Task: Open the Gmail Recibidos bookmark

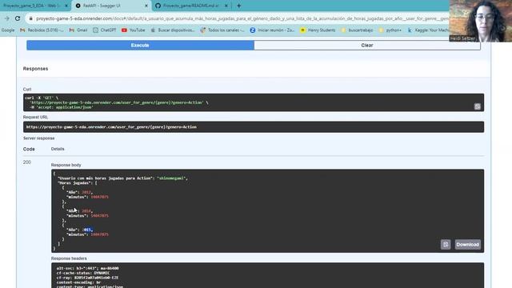Action: (42, 30)
